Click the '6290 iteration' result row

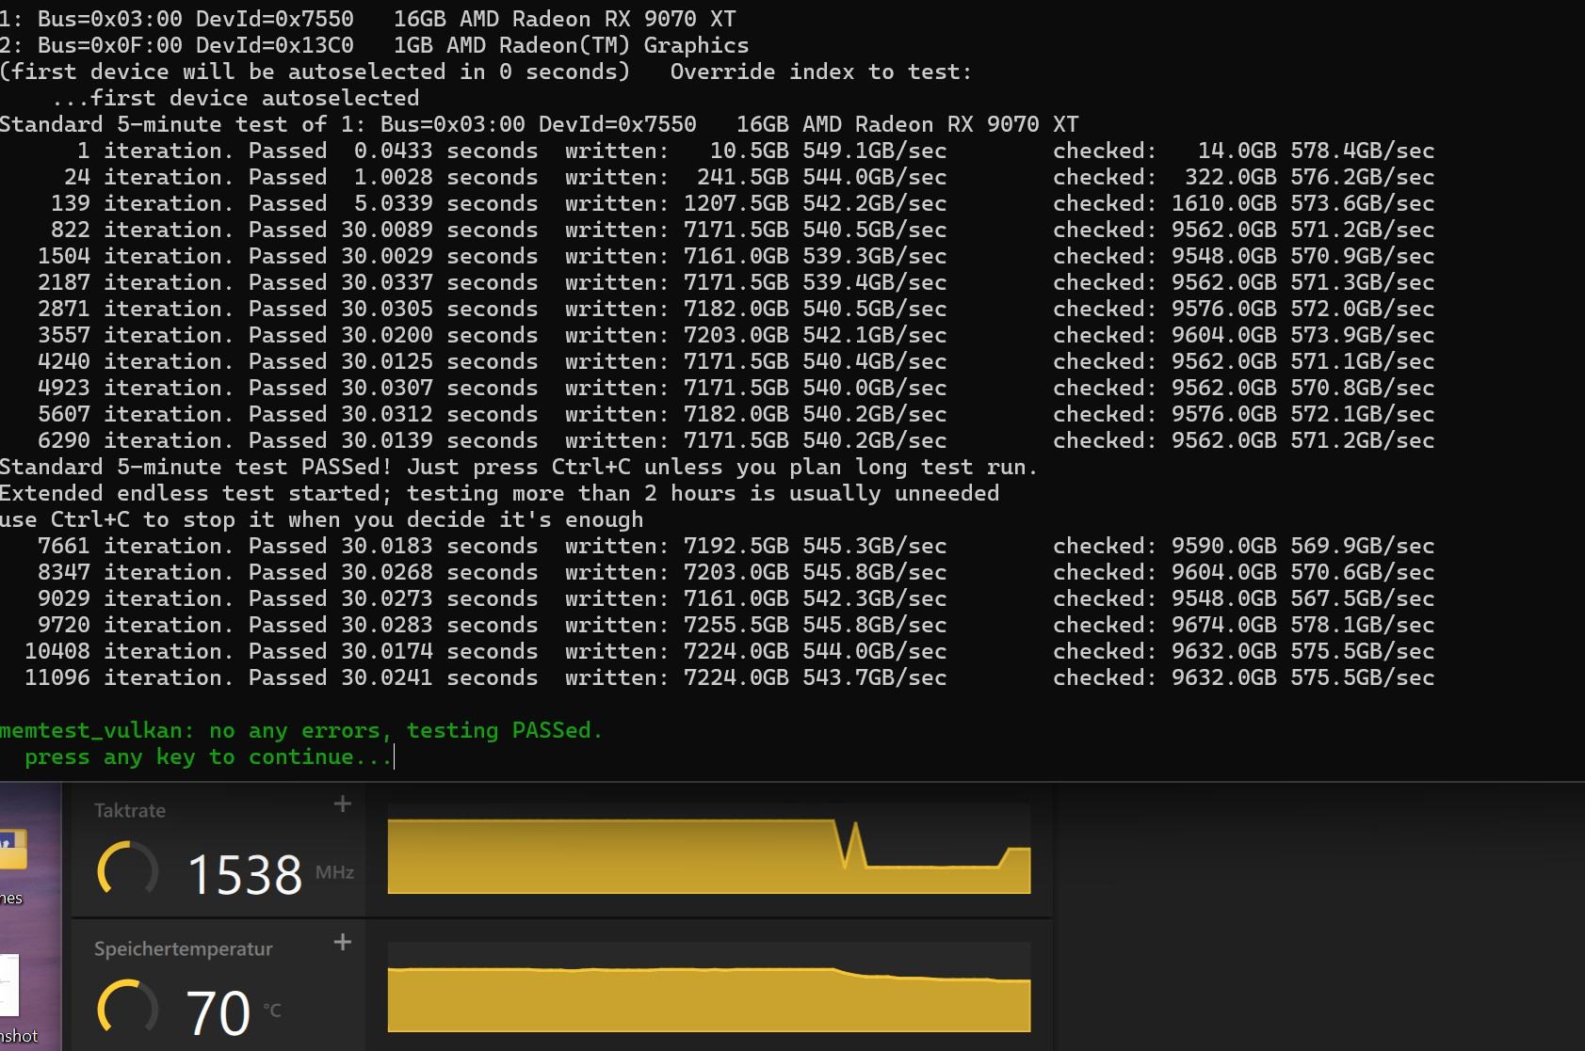pyautogui.click(x=736, y=440)
